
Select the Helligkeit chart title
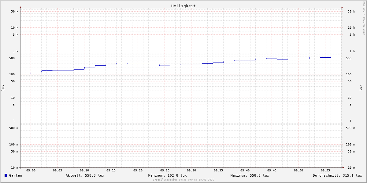pos(183,6)
